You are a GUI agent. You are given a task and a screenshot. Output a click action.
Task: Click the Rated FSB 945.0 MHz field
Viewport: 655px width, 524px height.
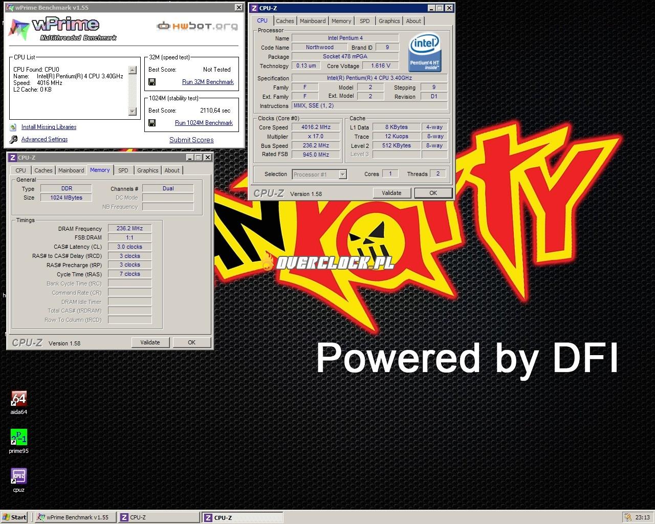tap(316, 155)
